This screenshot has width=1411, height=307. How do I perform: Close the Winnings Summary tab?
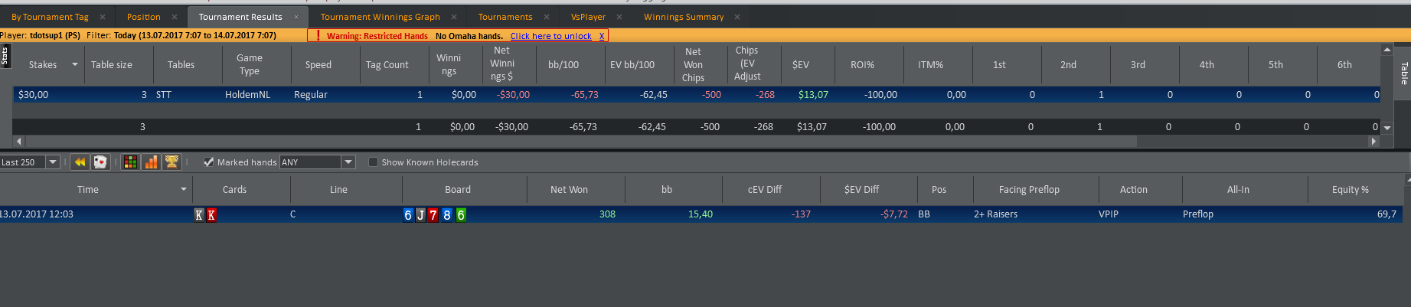pyautogui.click(x=737, y=17)
